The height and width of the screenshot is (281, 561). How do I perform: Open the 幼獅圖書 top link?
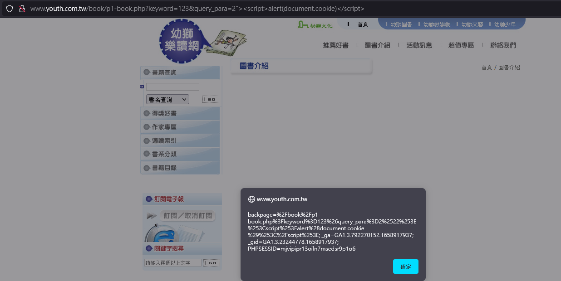(x=401, y=24)
